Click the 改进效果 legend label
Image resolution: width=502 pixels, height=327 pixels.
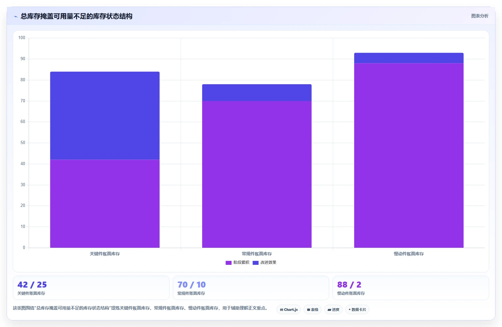point(268,263)
